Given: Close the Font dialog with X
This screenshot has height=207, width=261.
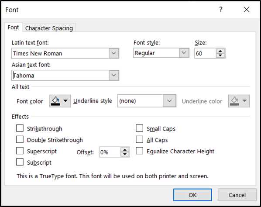Looking at the screenshot, I should point(247,10).
